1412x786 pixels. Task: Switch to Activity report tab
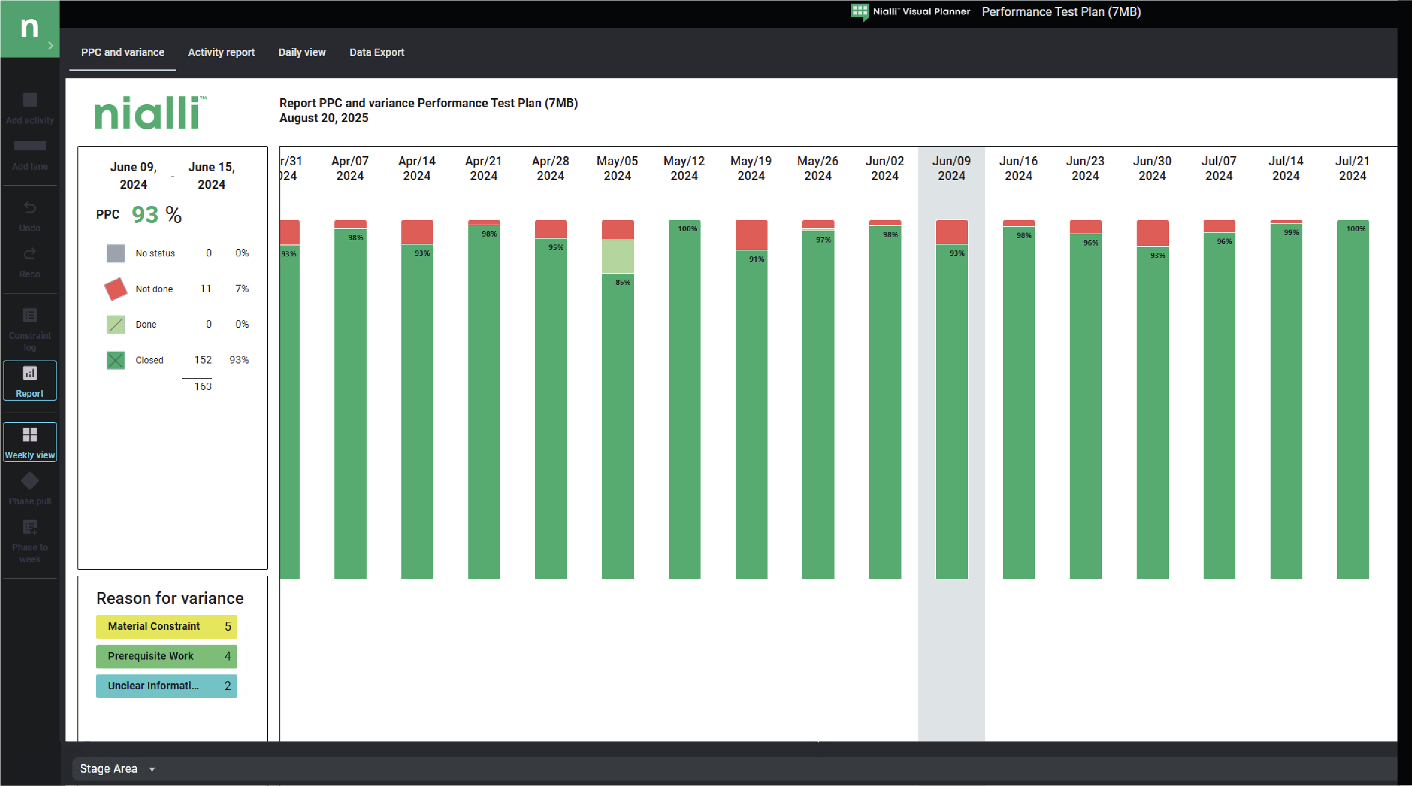coord(221,53)
